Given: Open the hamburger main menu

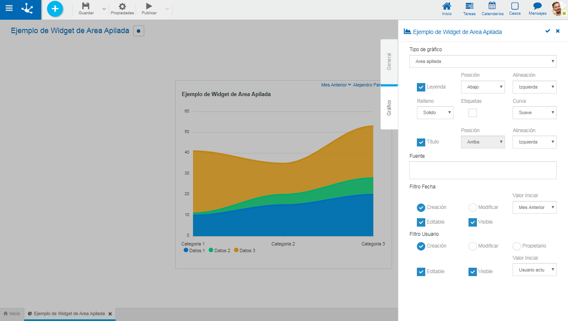Looking at the screenshot, I should pos(9,8).
